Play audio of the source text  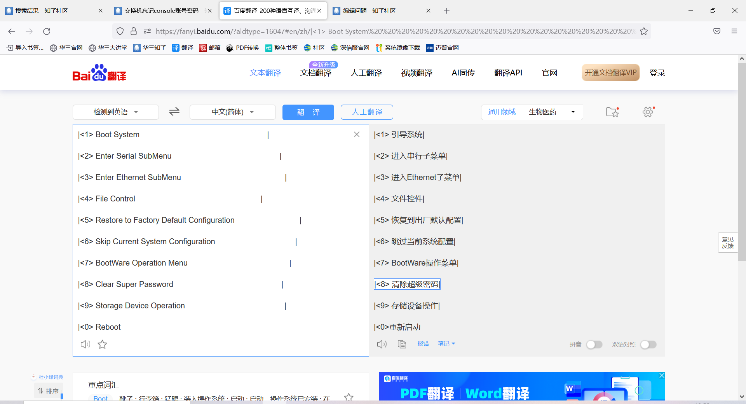(x=85, y=344)
